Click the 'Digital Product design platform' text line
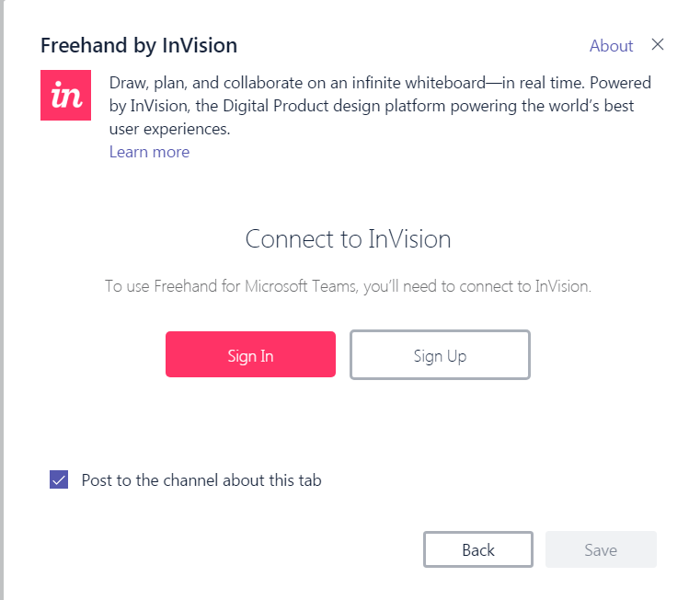This screenshot has height=600, width=689. [372, 106]
